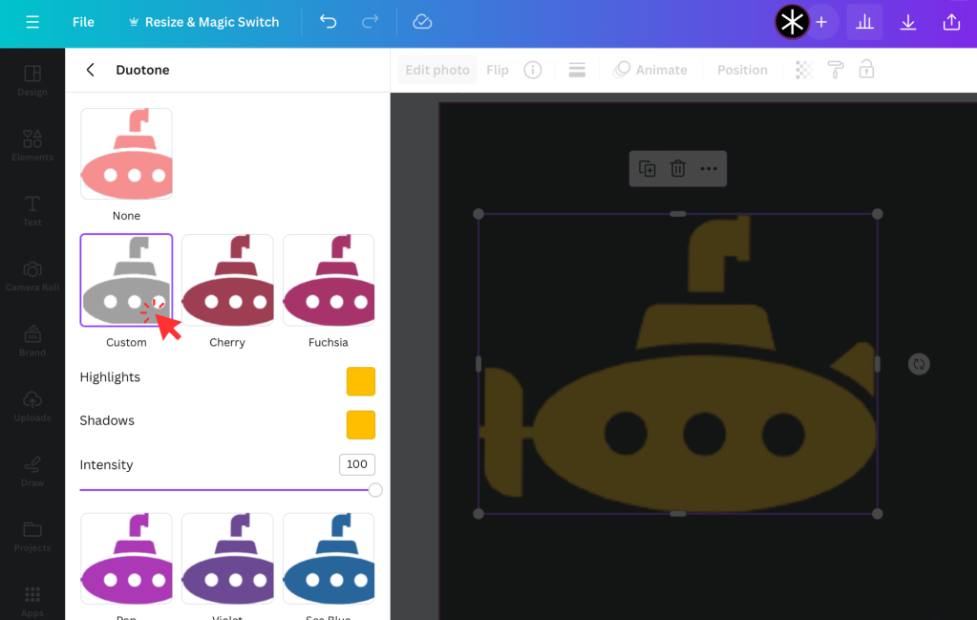Focus the Intensity value field
The image size is (977, 620).
[357, 464]
